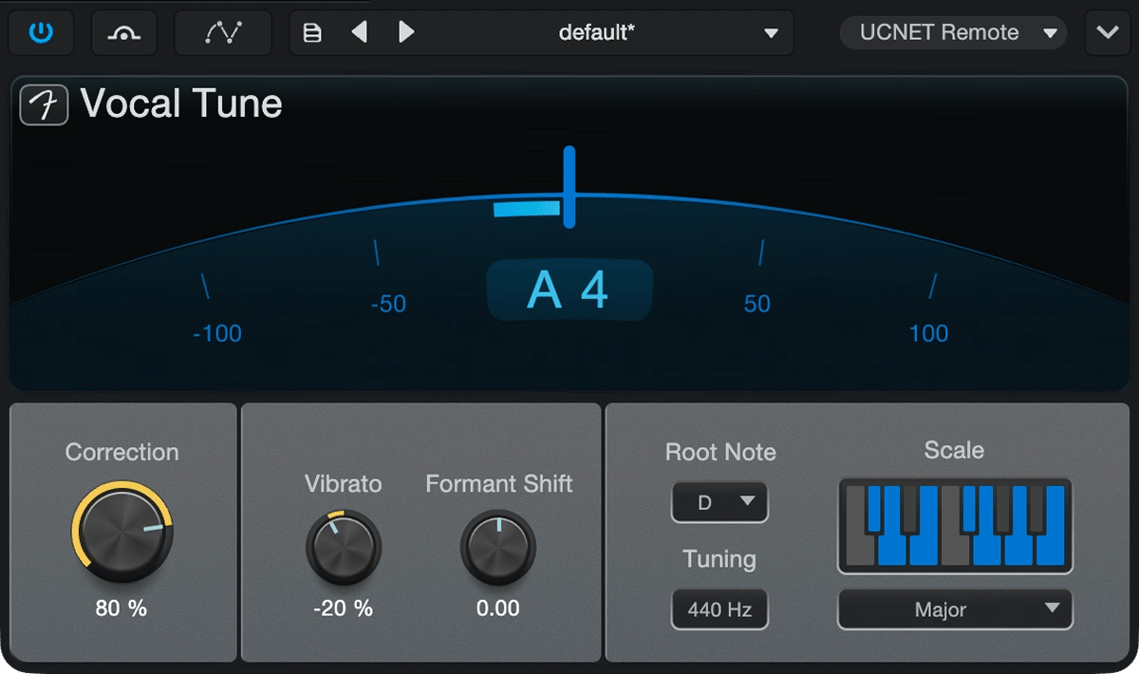Open the Root Note D dropdown

pos(719,502)
